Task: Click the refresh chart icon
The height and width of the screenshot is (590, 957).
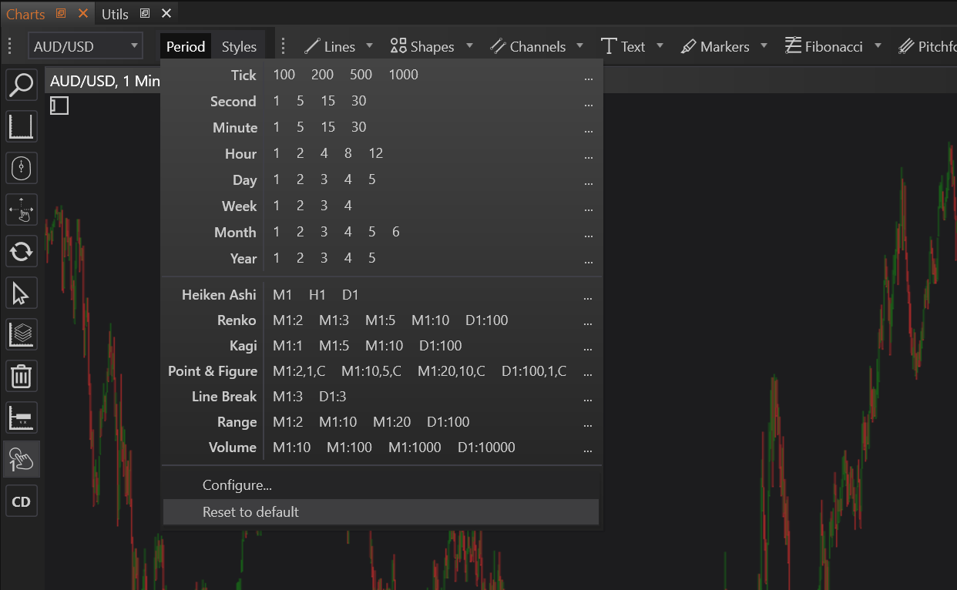Action: [21, 251]
